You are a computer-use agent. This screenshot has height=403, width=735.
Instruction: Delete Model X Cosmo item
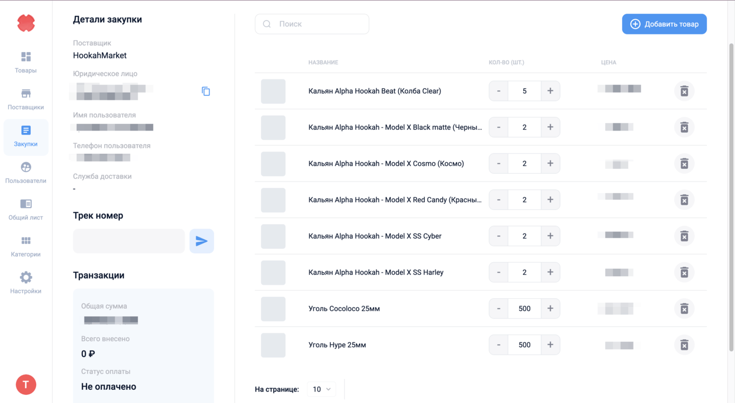coord(684,163)
